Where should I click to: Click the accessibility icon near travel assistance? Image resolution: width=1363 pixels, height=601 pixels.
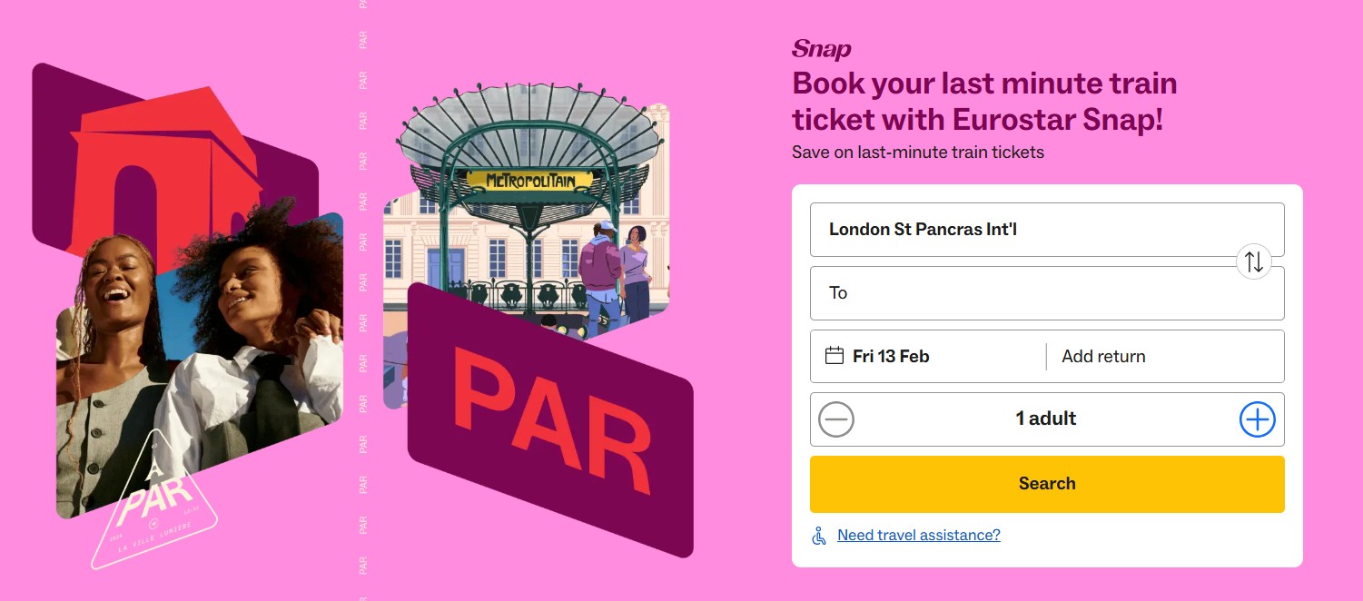pyautogui.click(x=816, y=535)
